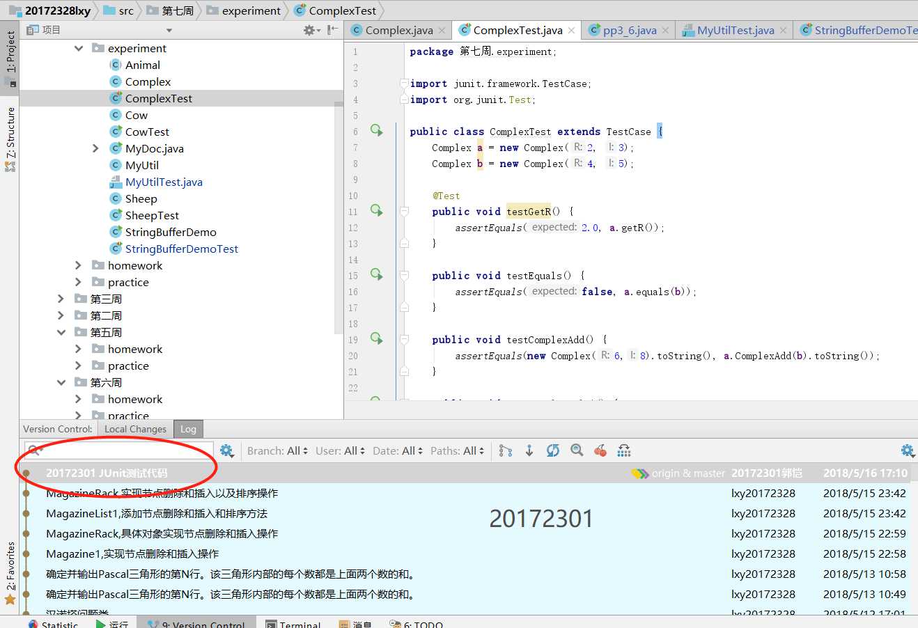Toggle IntelliSort branch graph icon

click(506, 450)
